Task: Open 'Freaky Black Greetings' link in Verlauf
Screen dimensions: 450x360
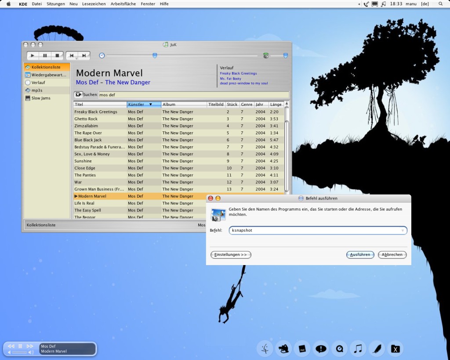Action: coord(238,73)
